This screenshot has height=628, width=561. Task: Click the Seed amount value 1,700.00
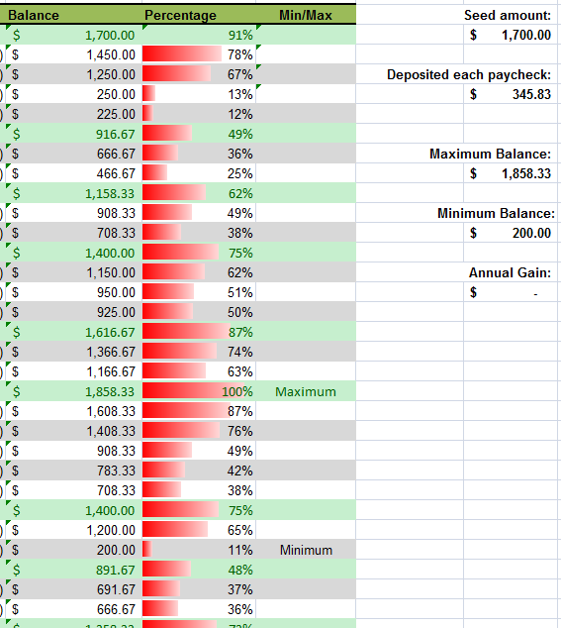[511, 35]
